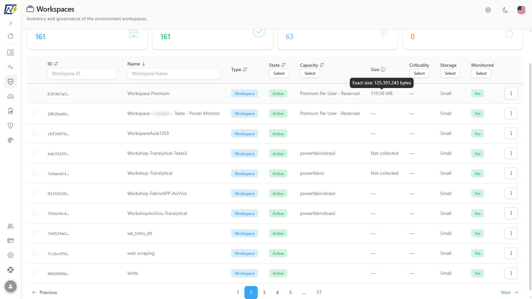Viewport: 532px width, 299px height.
Task: Open the gauge performance icon in sidebar
Action: point(11,96)
